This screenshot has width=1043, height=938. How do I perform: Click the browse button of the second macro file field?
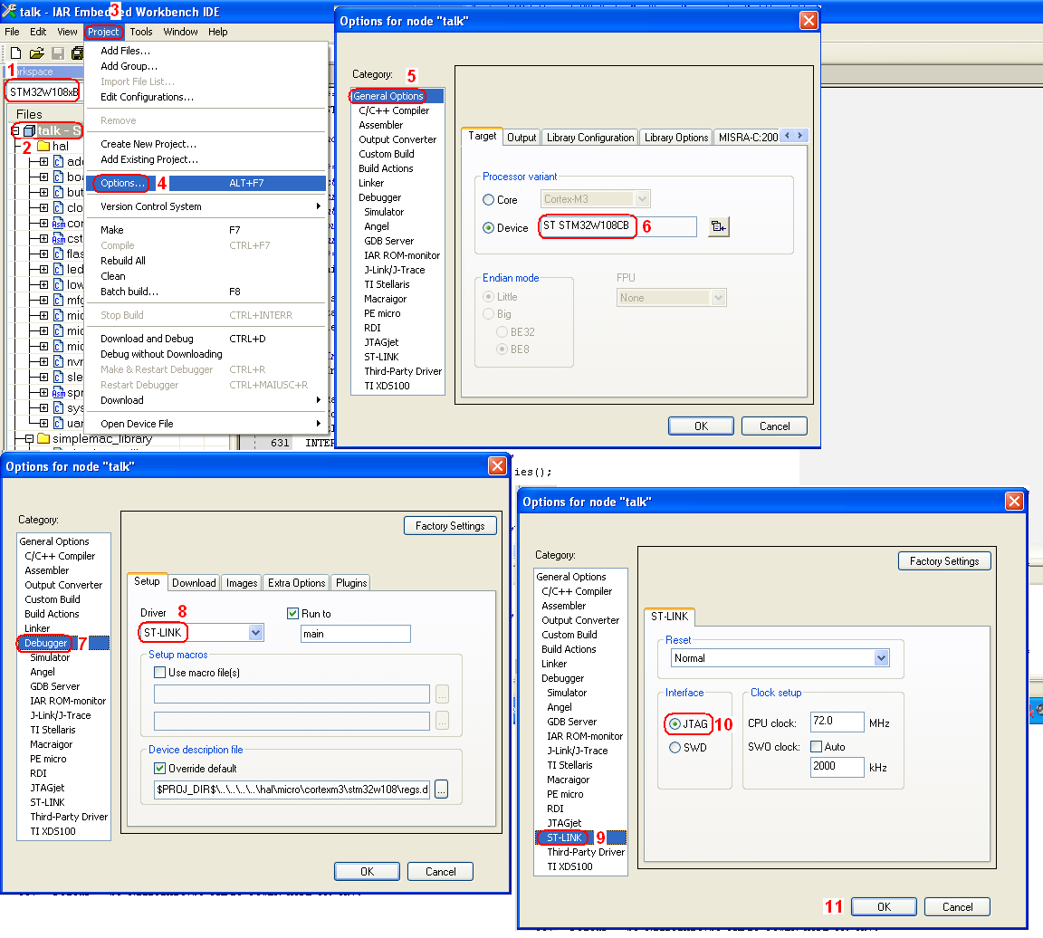(x=443, y=721)
